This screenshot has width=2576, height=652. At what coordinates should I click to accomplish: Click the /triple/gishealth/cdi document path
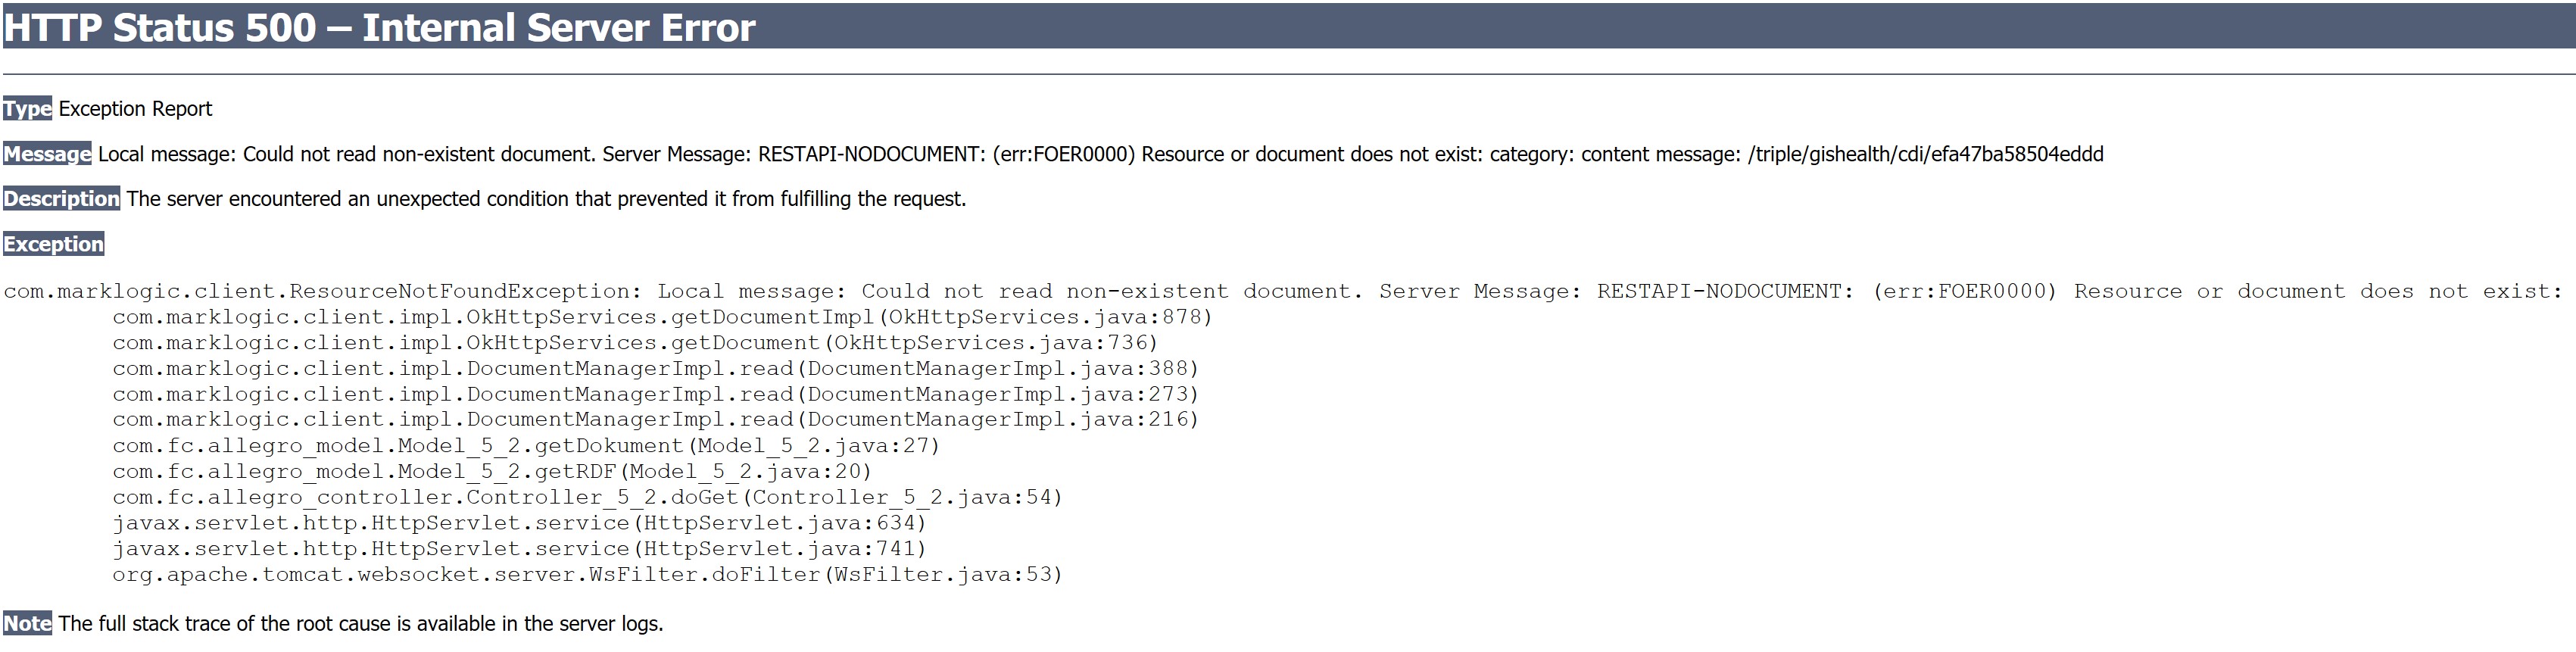coord(1925,154)
